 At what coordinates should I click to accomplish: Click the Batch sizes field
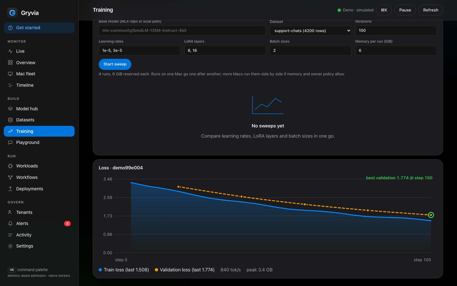pyautogui.click(x=310, y=51)
